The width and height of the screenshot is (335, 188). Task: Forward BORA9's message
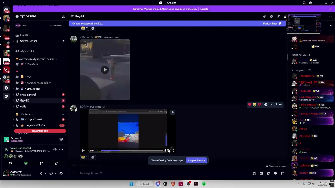pos(276,105)
